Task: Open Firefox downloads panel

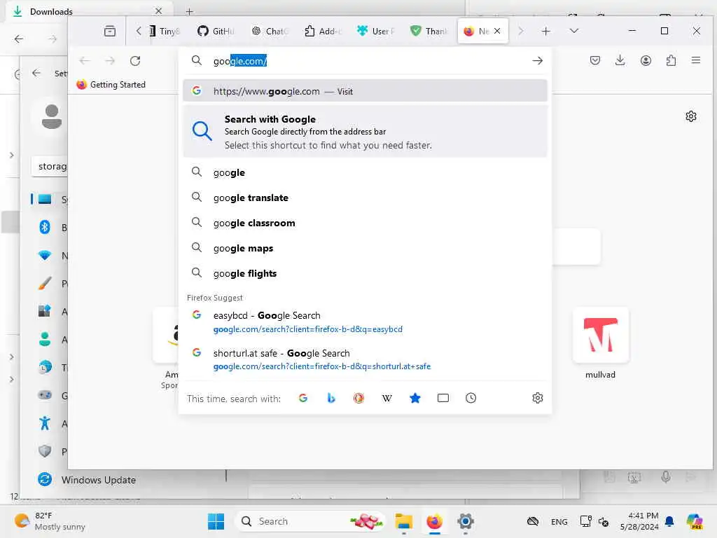Action: click(620, 60)
